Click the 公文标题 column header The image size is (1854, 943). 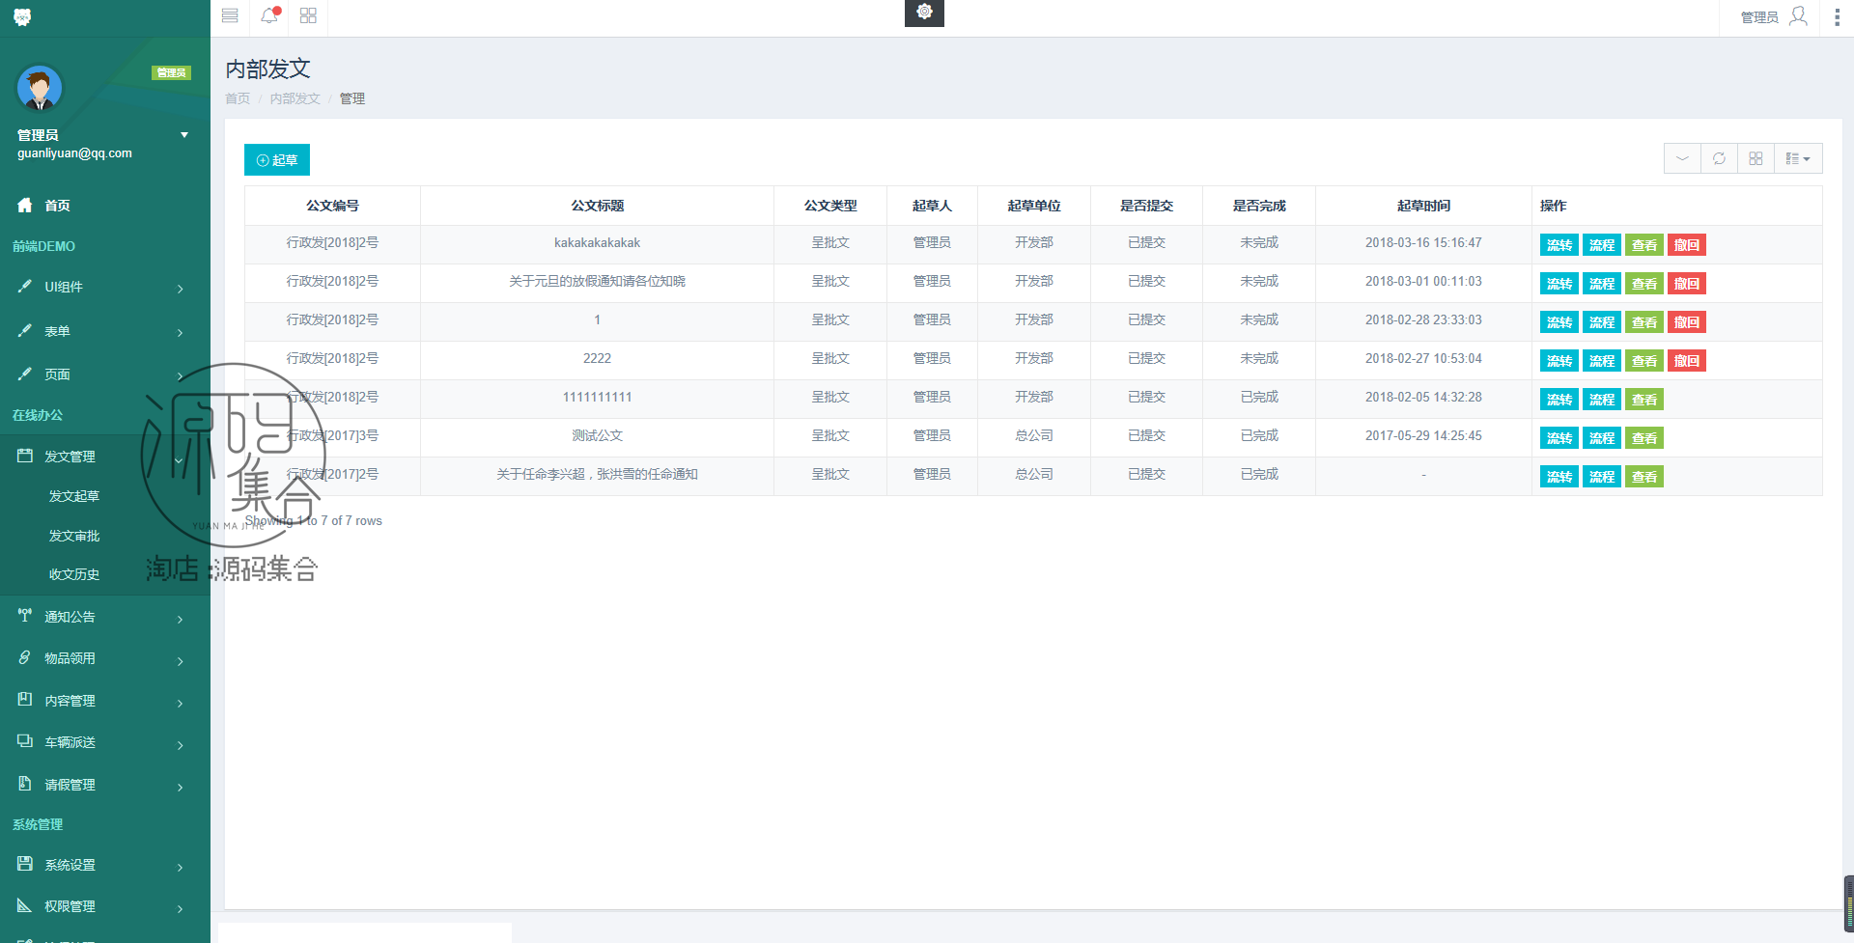597,206
